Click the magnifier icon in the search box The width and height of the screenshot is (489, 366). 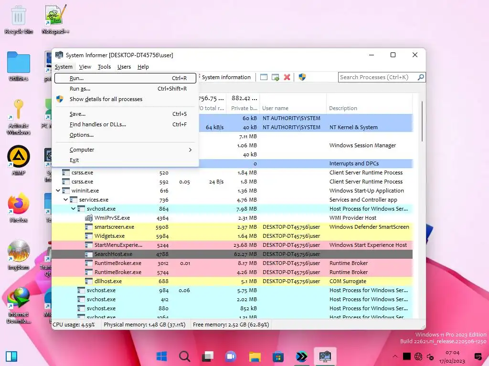tap(421, 77)
